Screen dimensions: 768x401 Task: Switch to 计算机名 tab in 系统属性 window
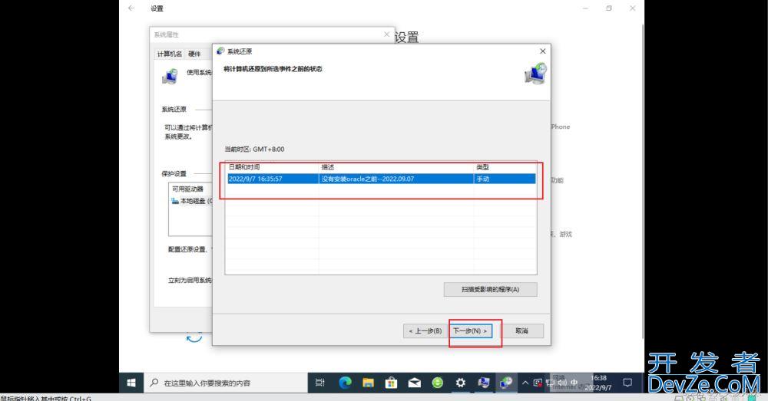[170, 54]
